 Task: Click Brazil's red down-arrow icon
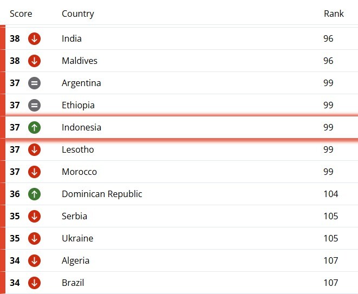pos(34,283)
